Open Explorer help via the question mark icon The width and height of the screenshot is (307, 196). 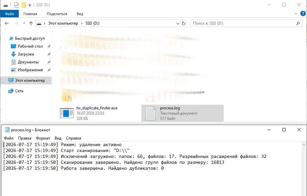(x=303, y=14)
